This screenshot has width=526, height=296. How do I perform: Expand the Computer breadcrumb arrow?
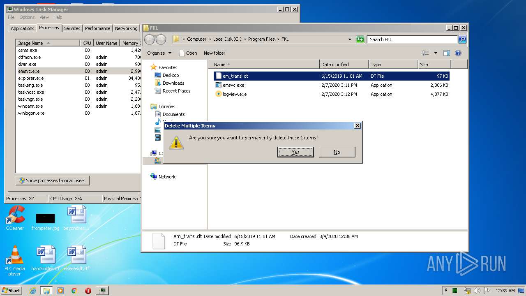click(x=210, y=39)
